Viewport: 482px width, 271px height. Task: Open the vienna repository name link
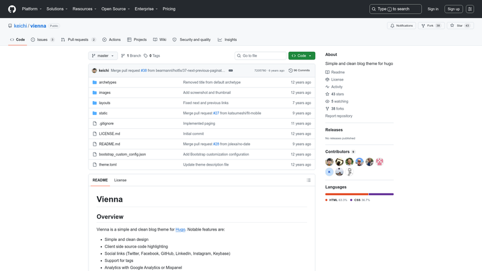click(38, 26)
